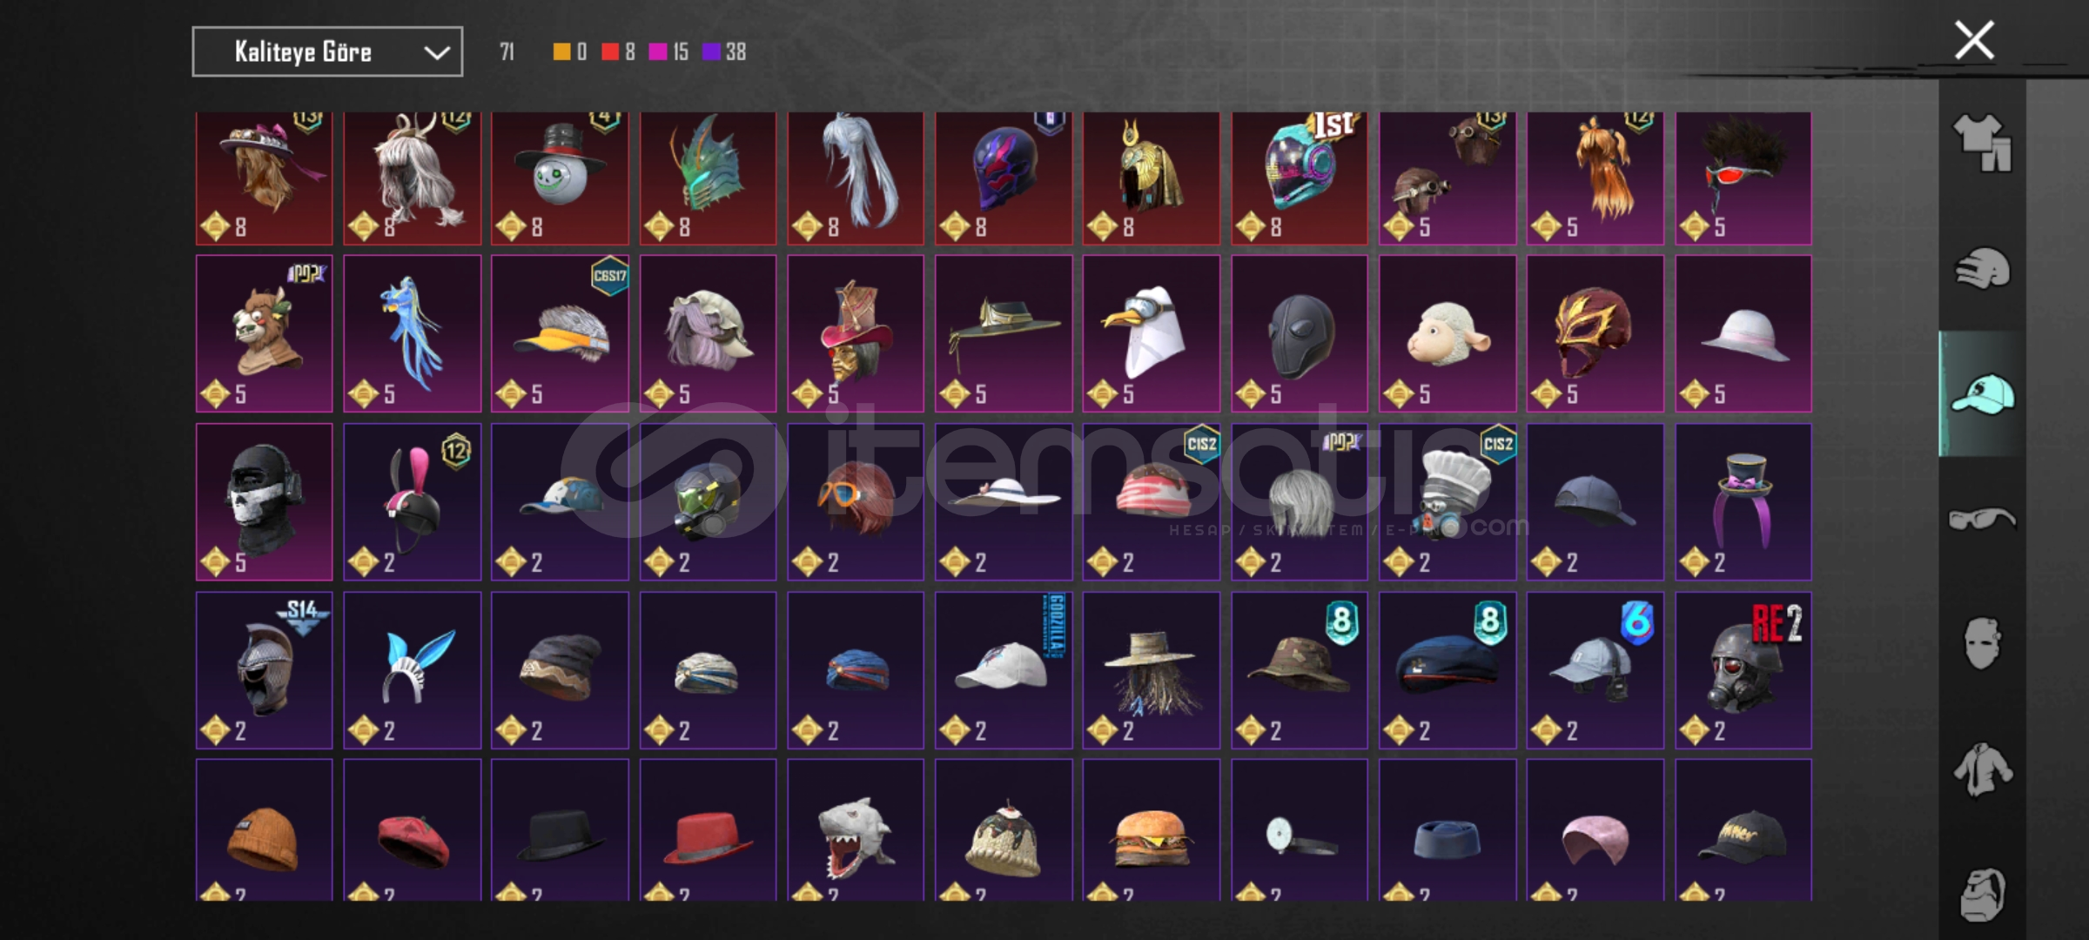Select the jacket category sidebar icon
2089x940 pixels.
coord(1982,769)
